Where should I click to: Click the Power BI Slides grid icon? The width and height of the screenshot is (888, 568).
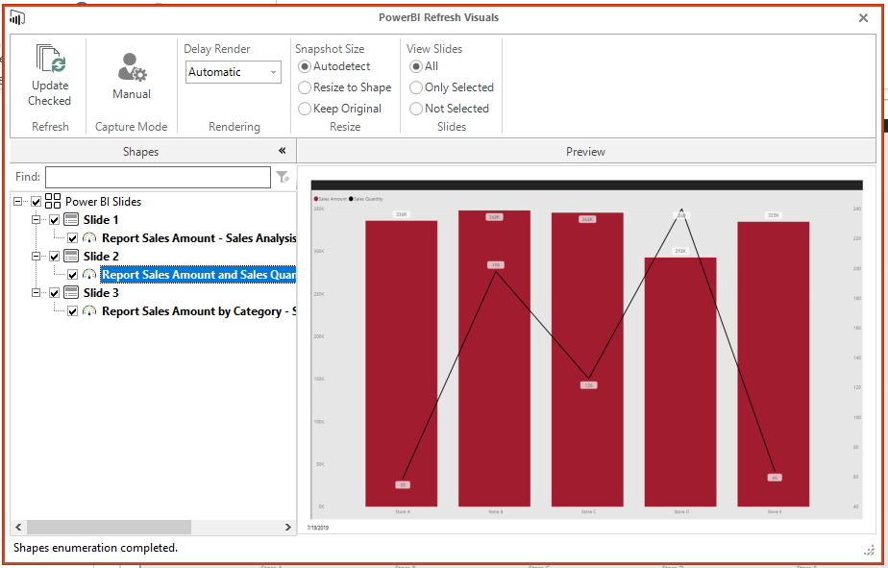55,200
